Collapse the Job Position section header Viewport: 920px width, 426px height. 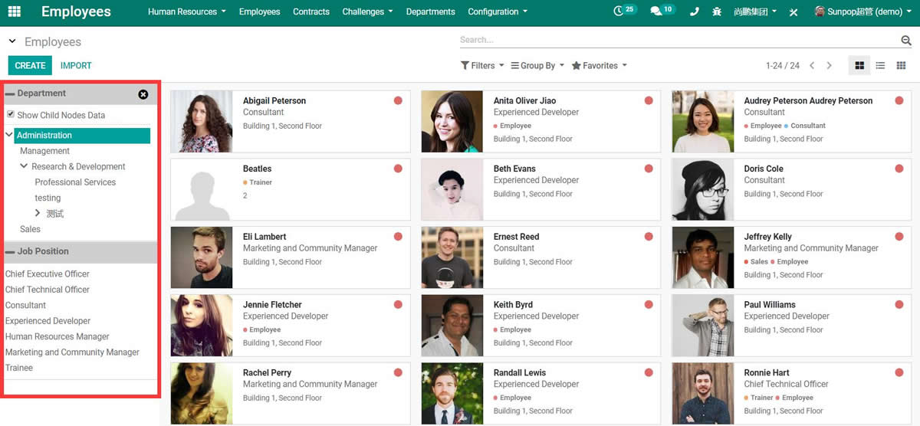[10, 251]
